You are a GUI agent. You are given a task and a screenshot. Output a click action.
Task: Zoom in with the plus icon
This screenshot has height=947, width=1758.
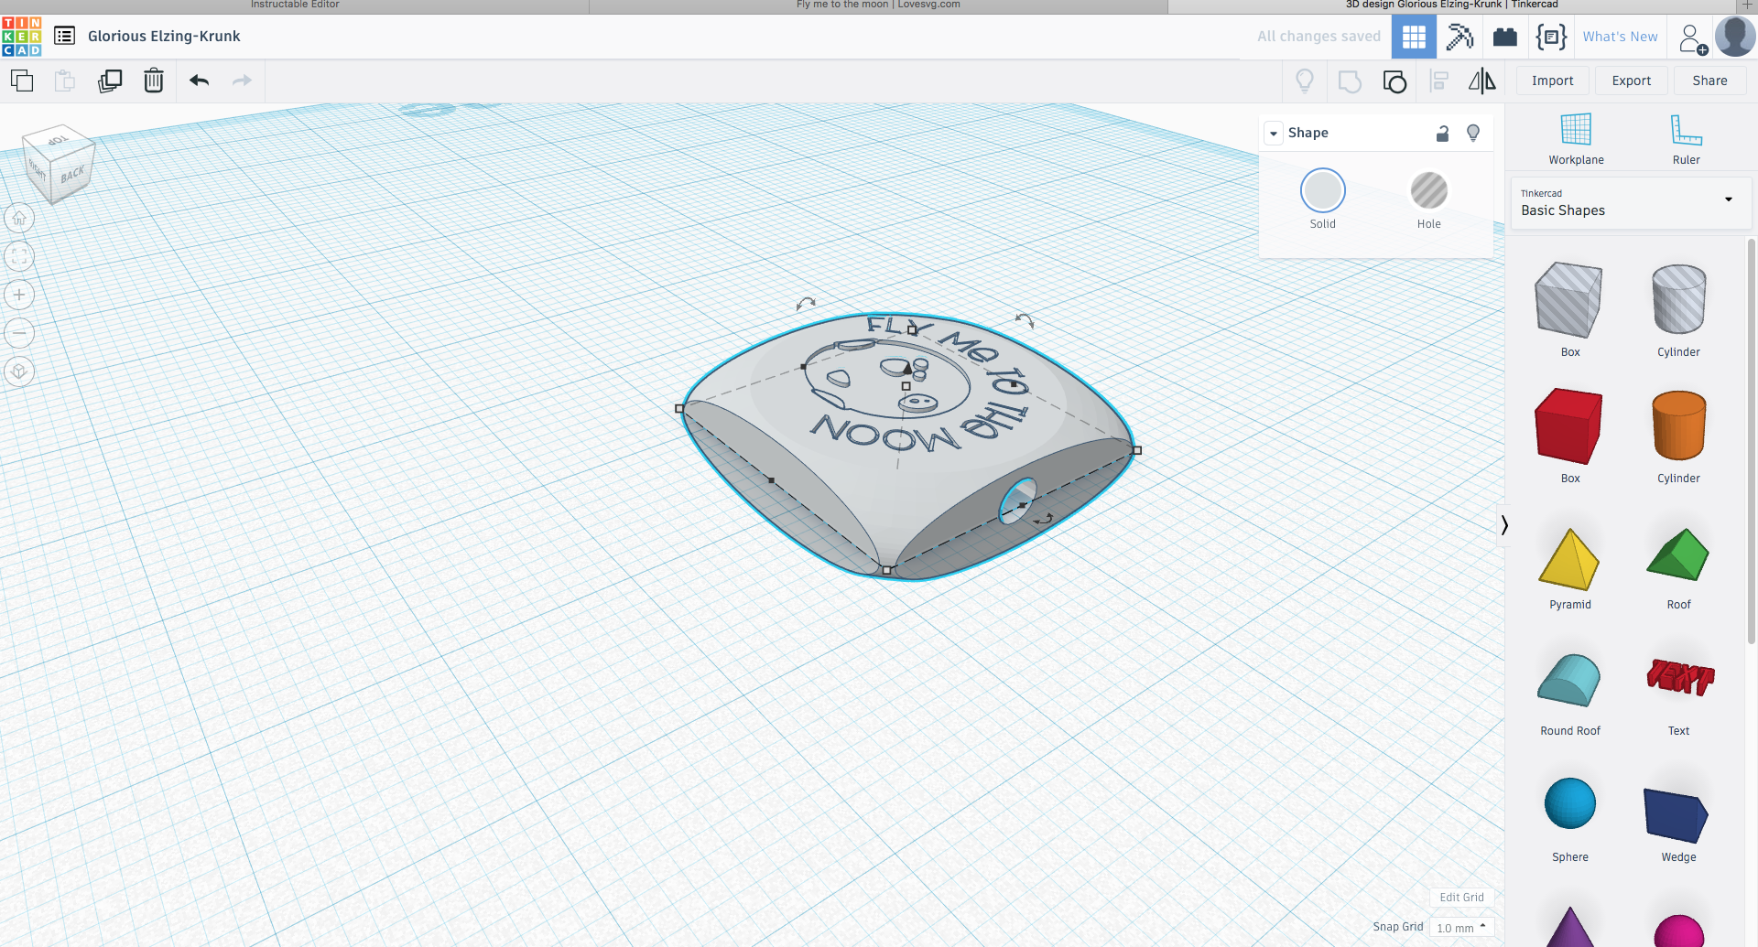point(19,295)
